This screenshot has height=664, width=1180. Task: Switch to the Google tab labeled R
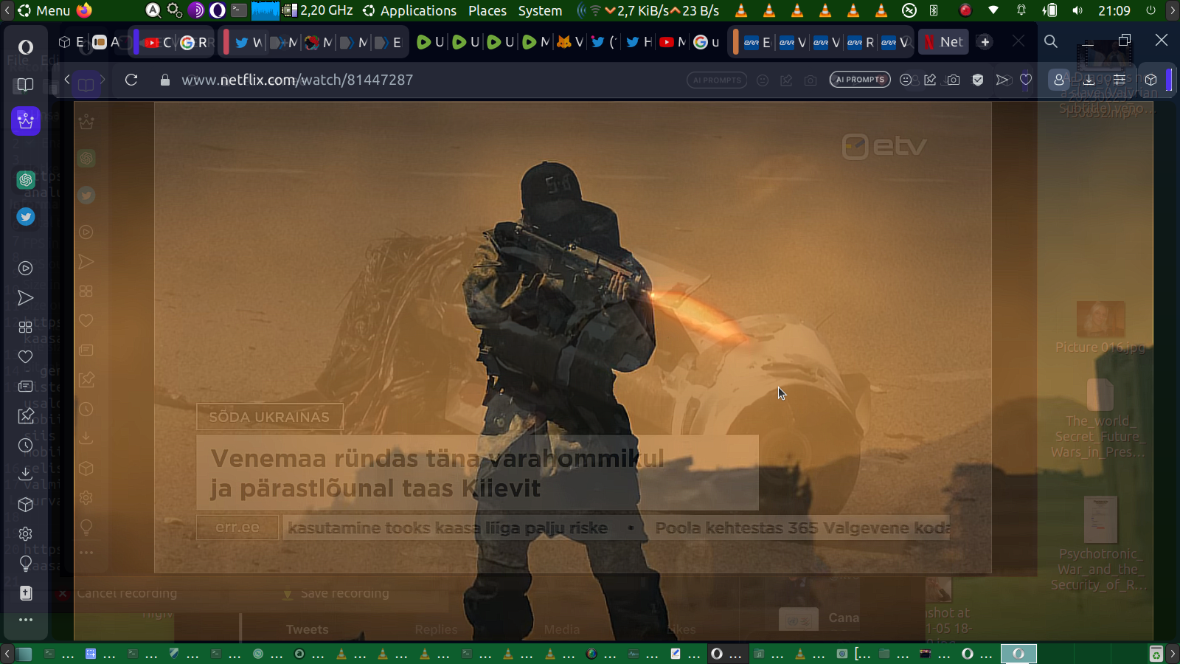tap(194, 42)
